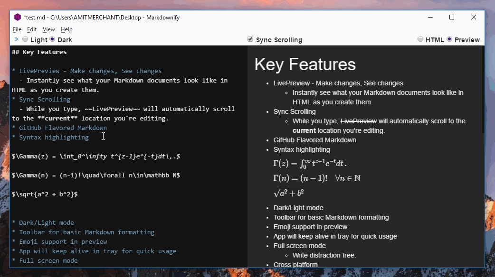Click 'GitHub Flavored Markdown' in preview pane

pyautogui.click(x=315, y=140)
